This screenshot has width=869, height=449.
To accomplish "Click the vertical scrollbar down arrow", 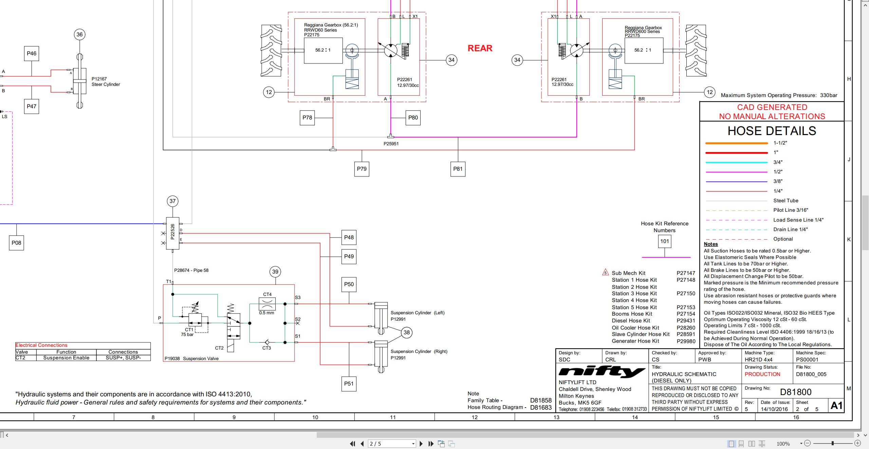I will click(865, 435).
